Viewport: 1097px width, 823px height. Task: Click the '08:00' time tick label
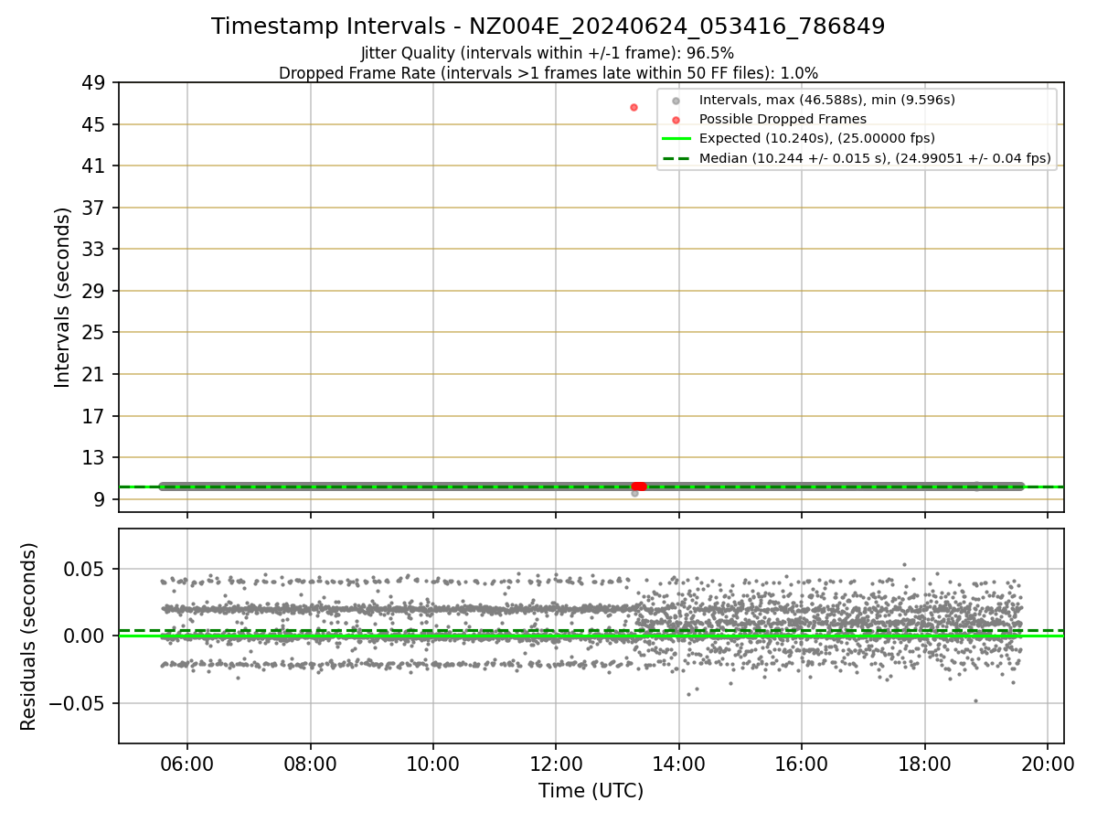coord(310,763)
